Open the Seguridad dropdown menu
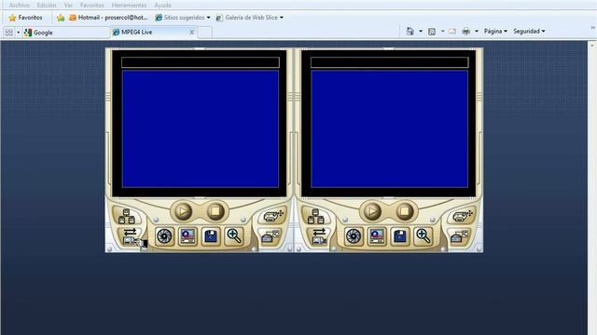This screenshot has height=335, width=597. 529,31
